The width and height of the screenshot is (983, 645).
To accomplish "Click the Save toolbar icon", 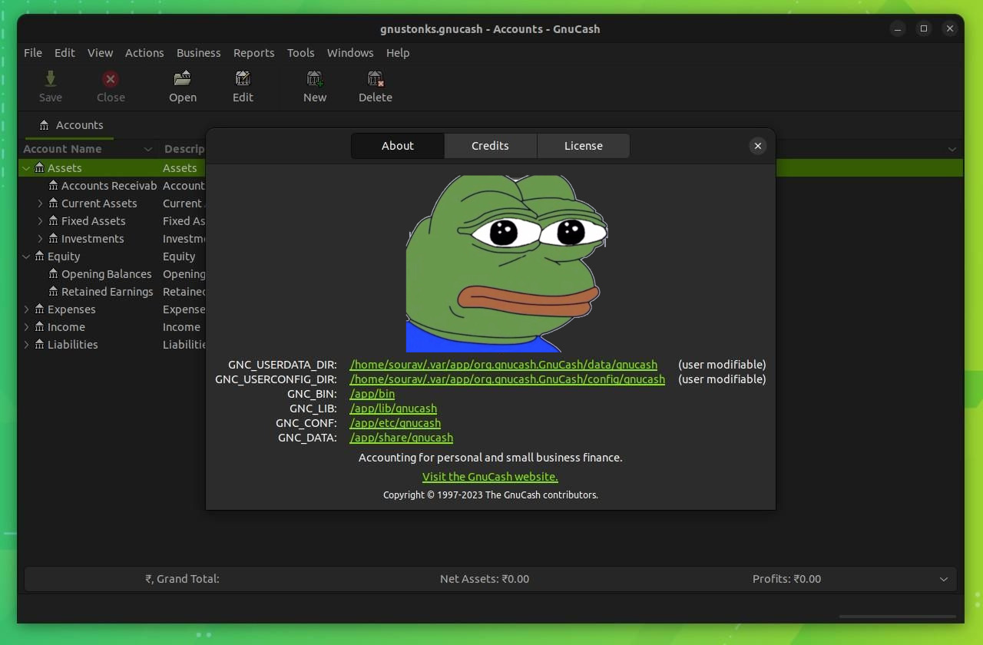I will click(x=51, y=78).
